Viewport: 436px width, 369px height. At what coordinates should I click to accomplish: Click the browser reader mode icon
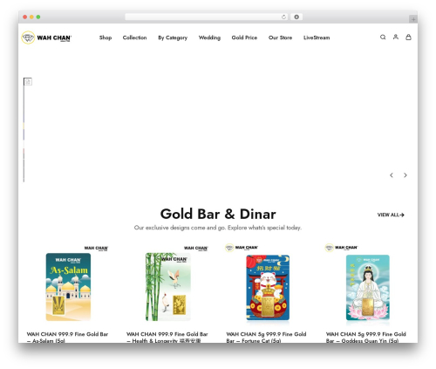point(296,17)
